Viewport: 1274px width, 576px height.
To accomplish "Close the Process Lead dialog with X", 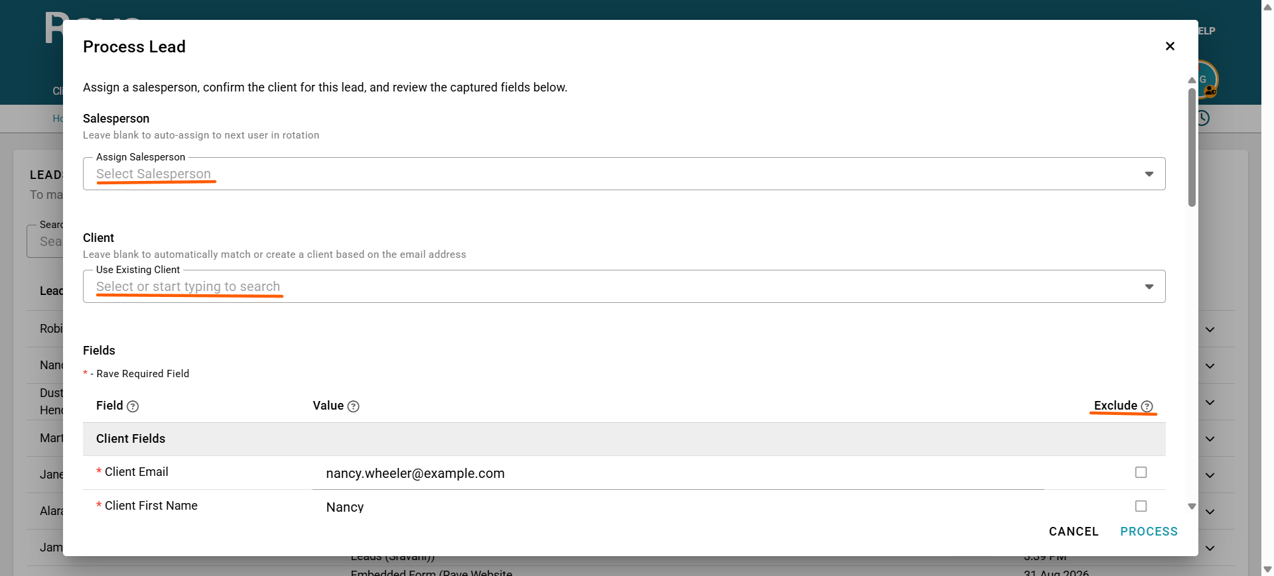I will pos(1170,46).
